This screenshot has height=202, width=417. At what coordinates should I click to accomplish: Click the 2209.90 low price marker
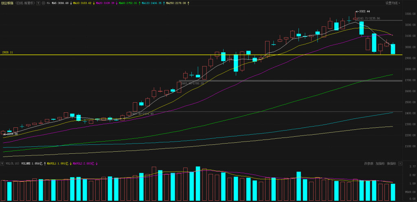11,134
